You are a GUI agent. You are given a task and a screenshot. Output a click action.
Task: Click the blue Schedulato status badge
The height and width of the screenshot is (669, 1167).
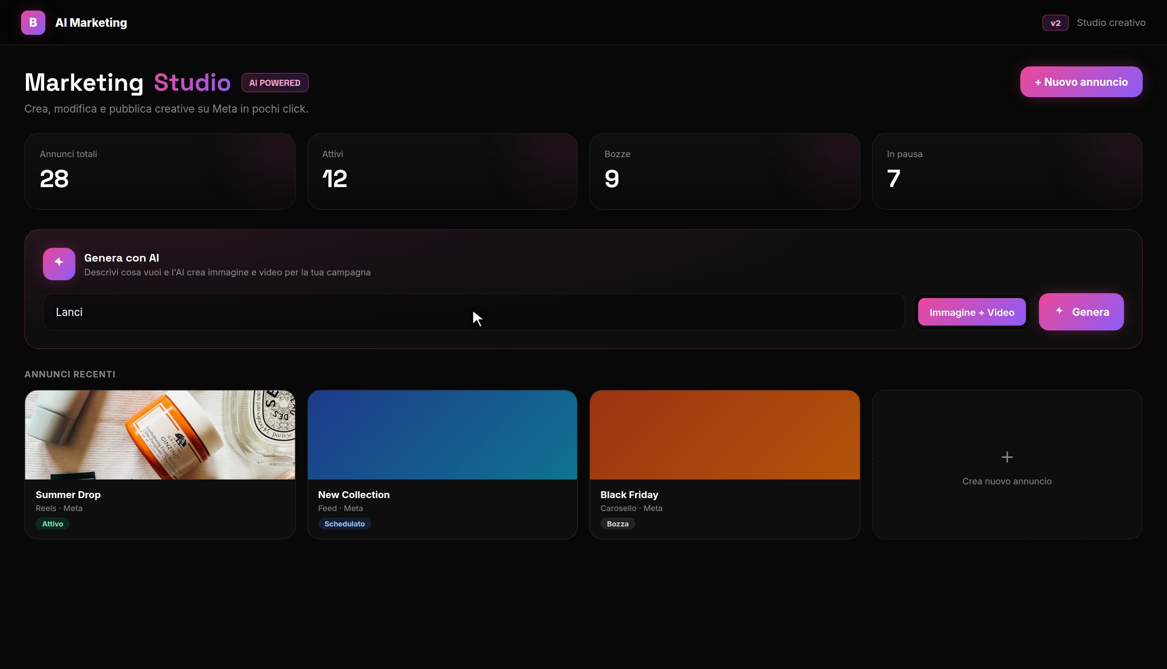click(344, 524)
